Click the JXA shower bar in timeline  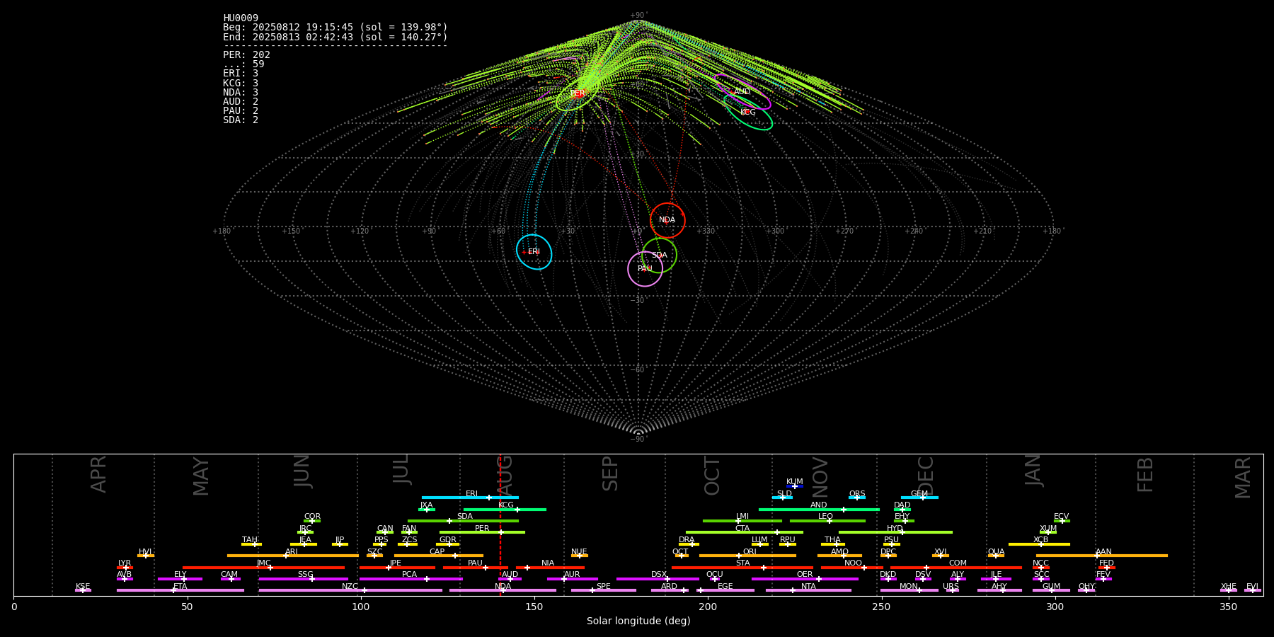(x=427, y=510)
